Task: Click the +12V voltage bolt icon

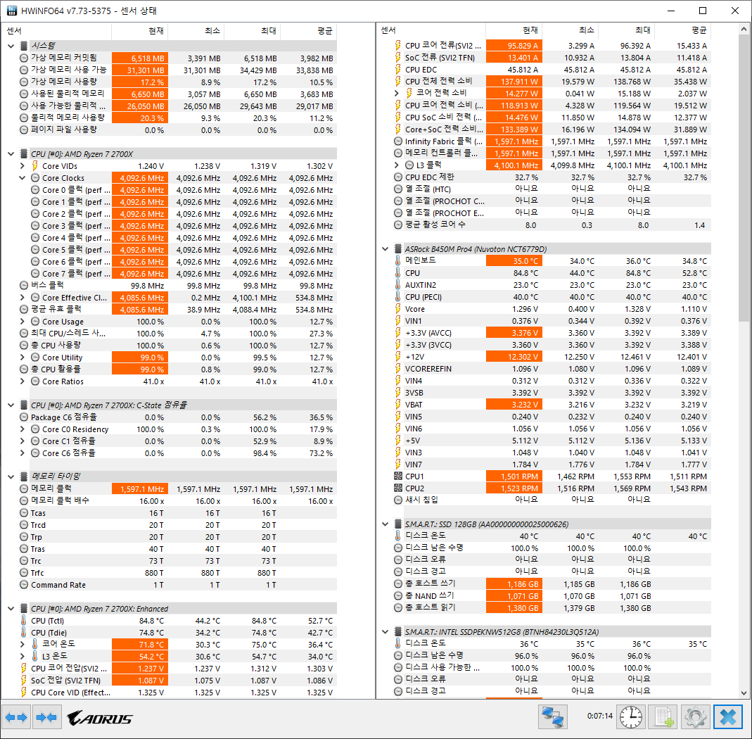Action: pos(397,357)
